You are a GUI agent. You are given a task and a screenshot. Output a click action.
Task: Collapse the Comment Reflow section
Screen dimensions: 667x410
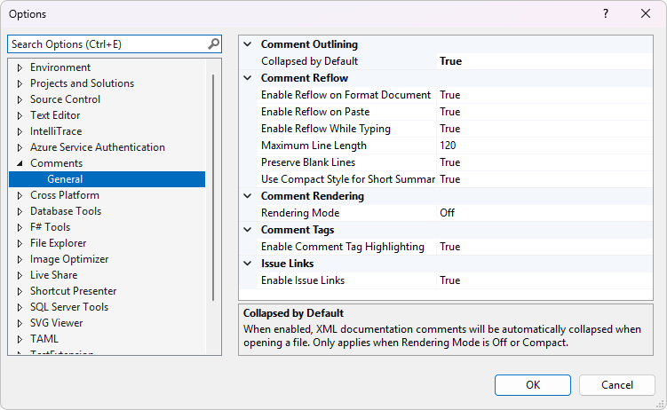pos(248,78)
